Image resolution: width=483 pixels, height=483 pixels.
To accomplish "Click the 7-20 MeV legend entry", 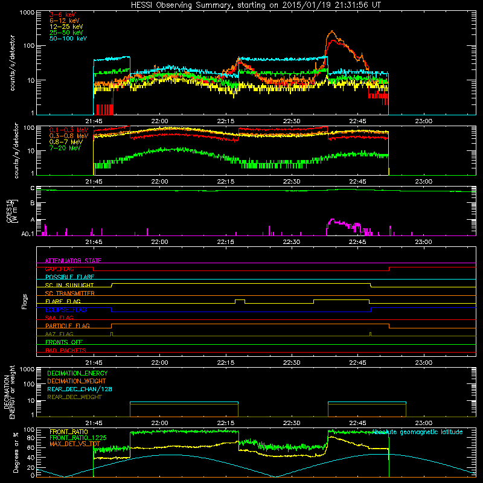I will [x=65, y=148].
